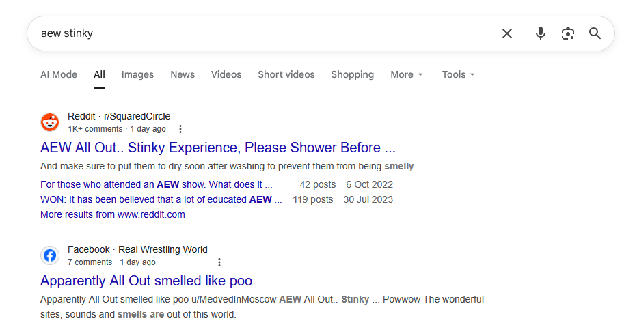Click "More results from www.reddit.com"

pyautogui.click(x=113, y=214)
